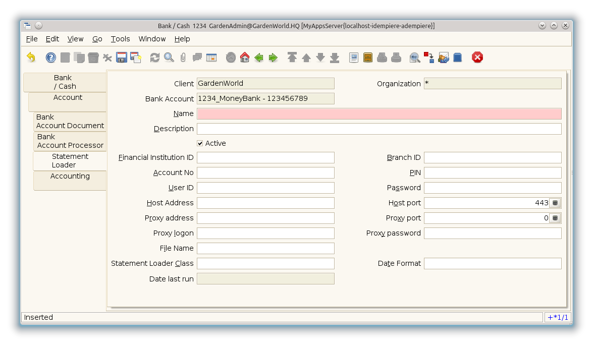
Task: Click the Financial Institution ID field
Action: (265, 157)
